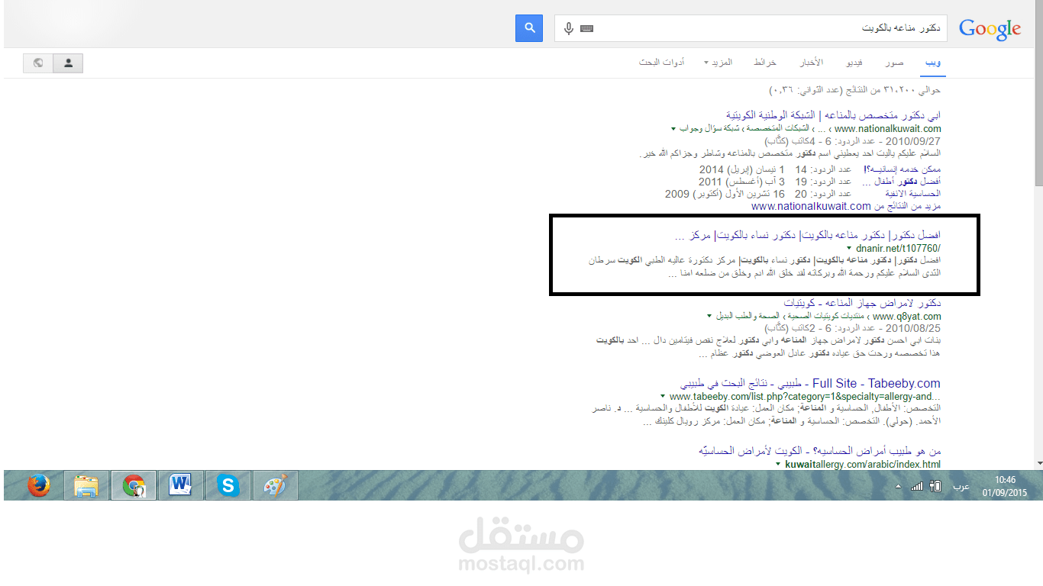Viewport: 1043px width, 586px height.
Task: Open Microsoft Word from the taskbar
Action: [181, 485]
